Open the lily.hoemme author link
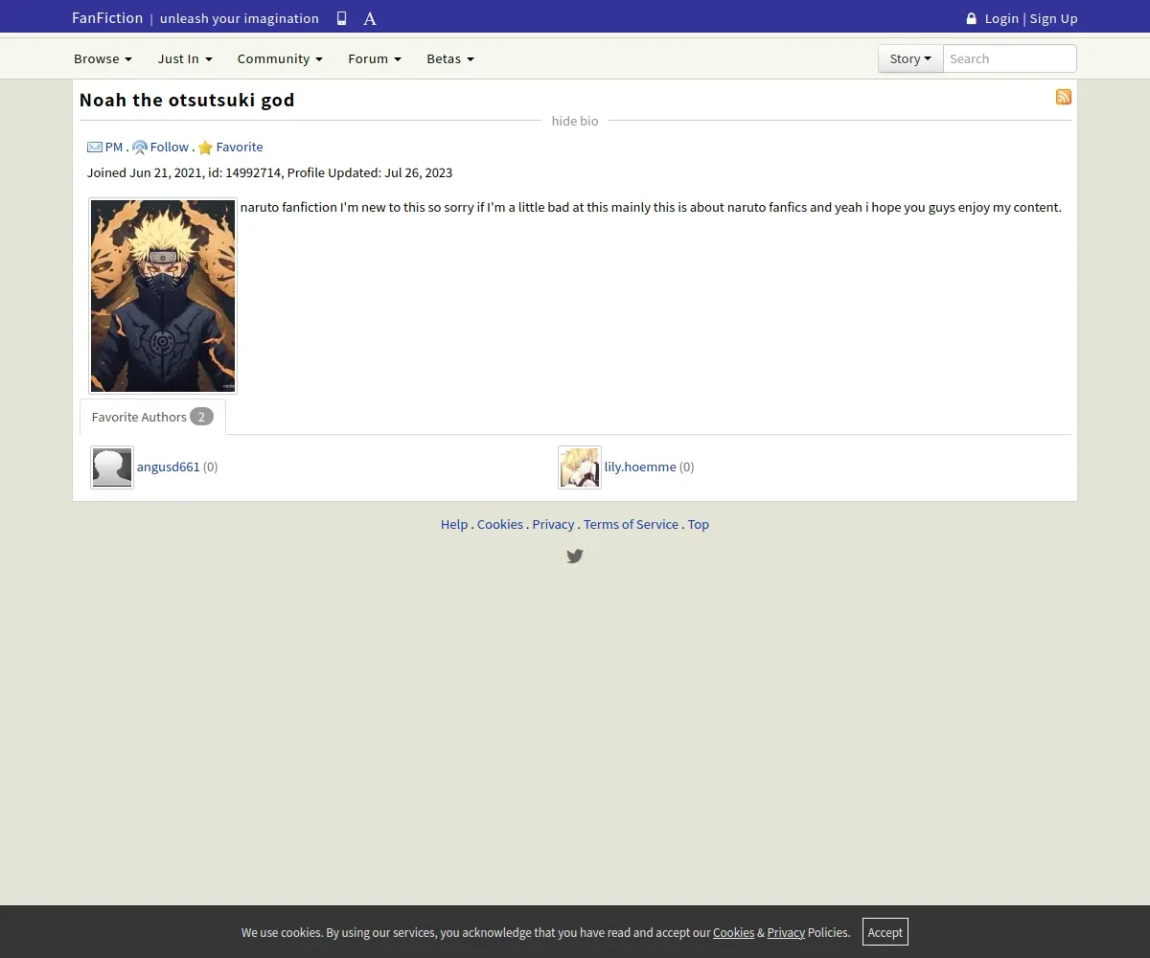This screenshot has height=958, width=1150. click(640, 467)
